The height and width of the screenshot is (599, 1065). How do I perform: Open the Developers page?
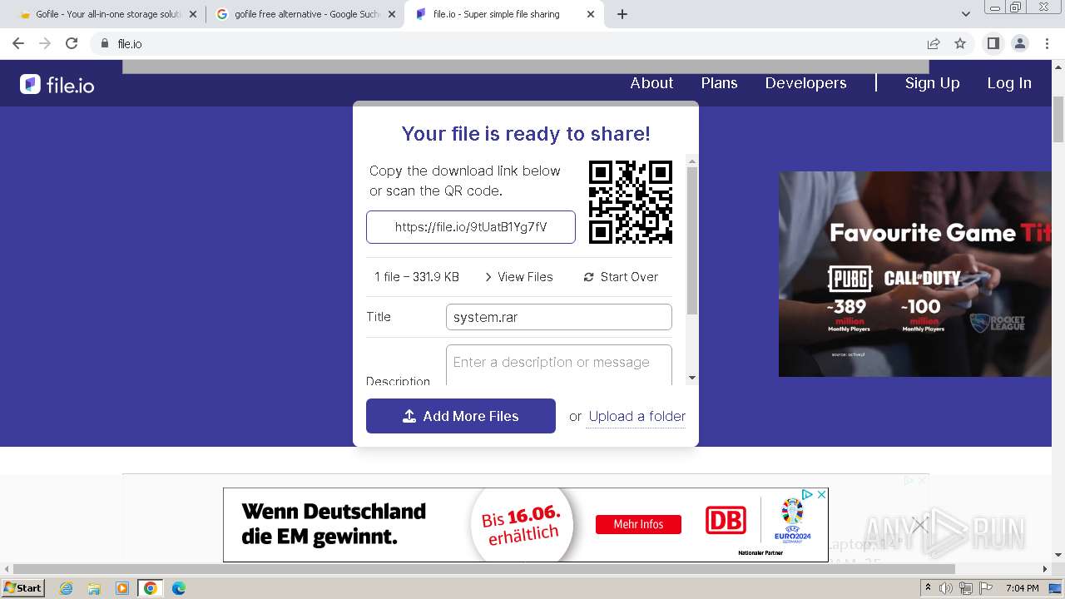[805, 83]
